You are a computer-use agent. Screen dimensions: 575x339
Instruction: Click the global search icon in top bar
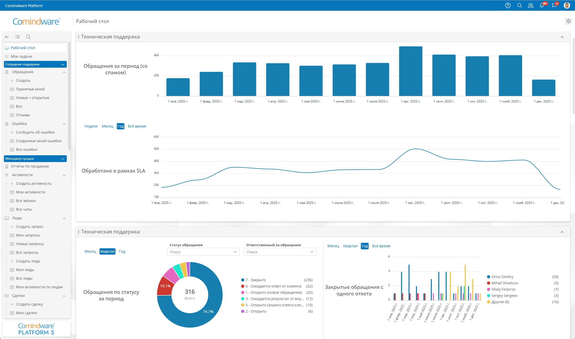(x=519, y=5)
